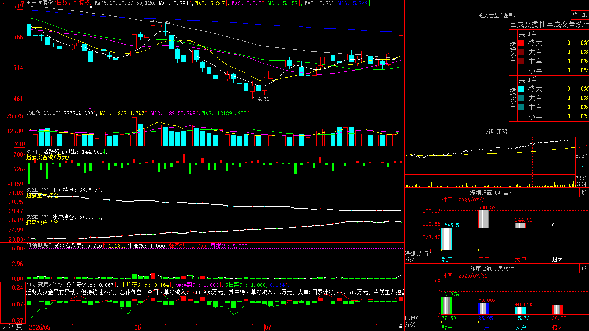Click the -645.5 散户 bar in 深圳超赢实时监控
This screenshot has height=331, width=589.
[x=447, y=239]
